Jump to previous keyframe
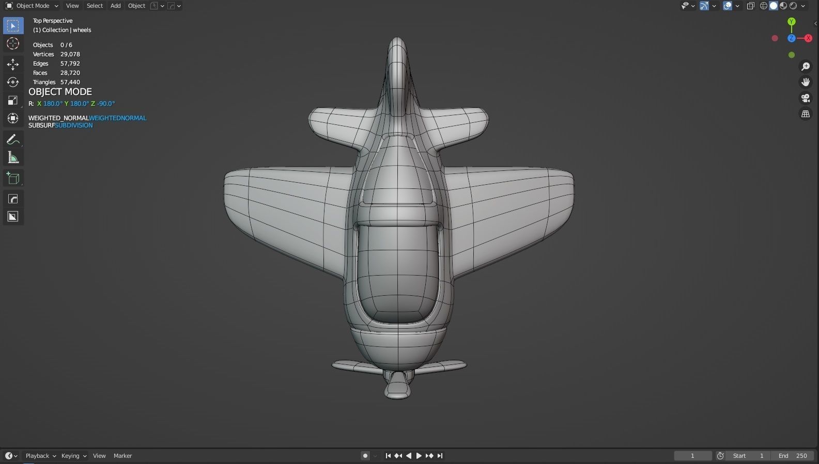Viewport: 819px width, 464px height. pyautogui.click(x=398, y=456)
